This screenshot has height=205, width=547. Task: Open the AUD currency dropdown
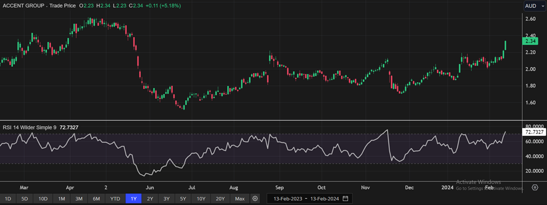point(535,6)
